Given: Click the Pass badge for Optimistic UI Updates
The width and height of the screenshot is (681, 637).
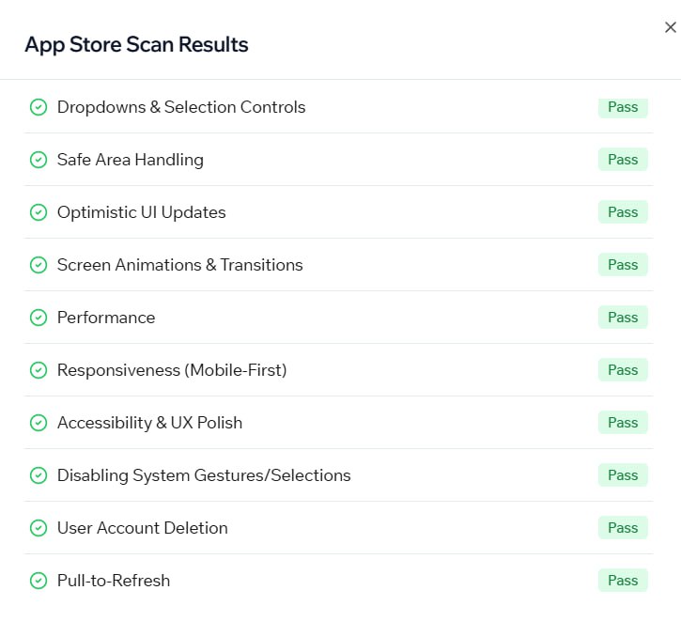Looking at the screenshot, I should 623,212.
